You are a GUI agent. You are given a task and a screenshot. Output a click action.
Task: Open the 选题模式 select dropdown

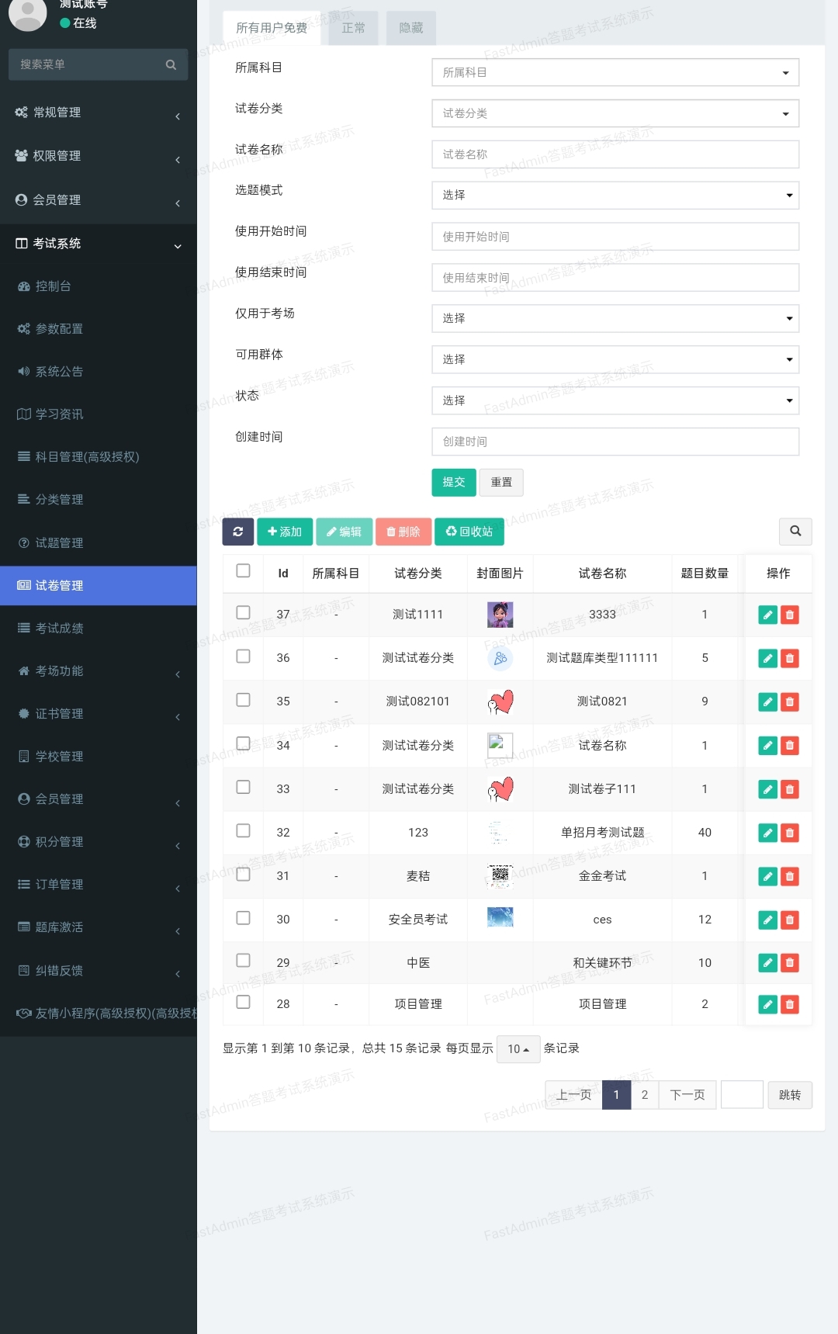[x=615, y=195]
